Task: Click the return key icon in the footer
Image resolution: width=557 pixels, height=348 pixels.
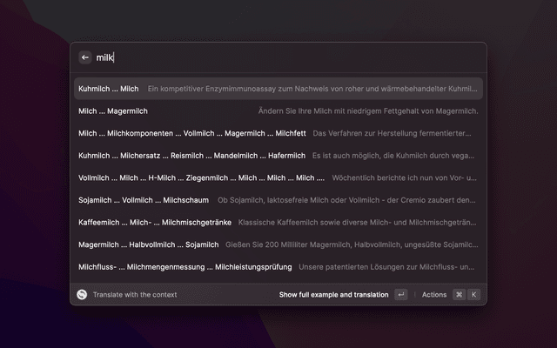Action: pyautogui.click(x=400, y=295)
